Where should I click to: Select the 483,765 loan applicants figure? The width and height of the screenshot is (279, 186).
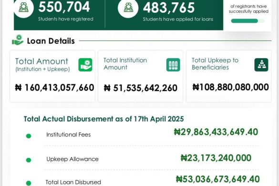pos(169,8)
